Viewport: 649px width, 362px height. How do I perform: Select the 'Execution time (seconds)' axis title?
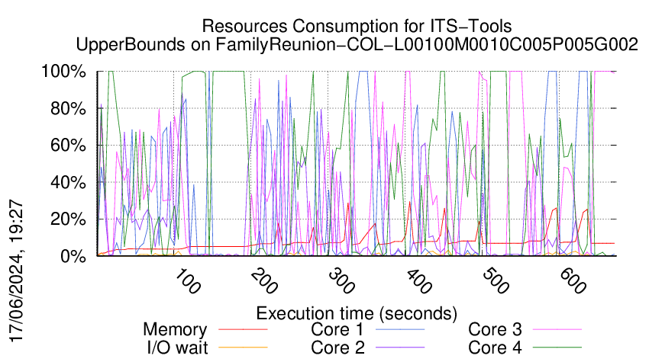pyautogui.click(x=357, y=314)
